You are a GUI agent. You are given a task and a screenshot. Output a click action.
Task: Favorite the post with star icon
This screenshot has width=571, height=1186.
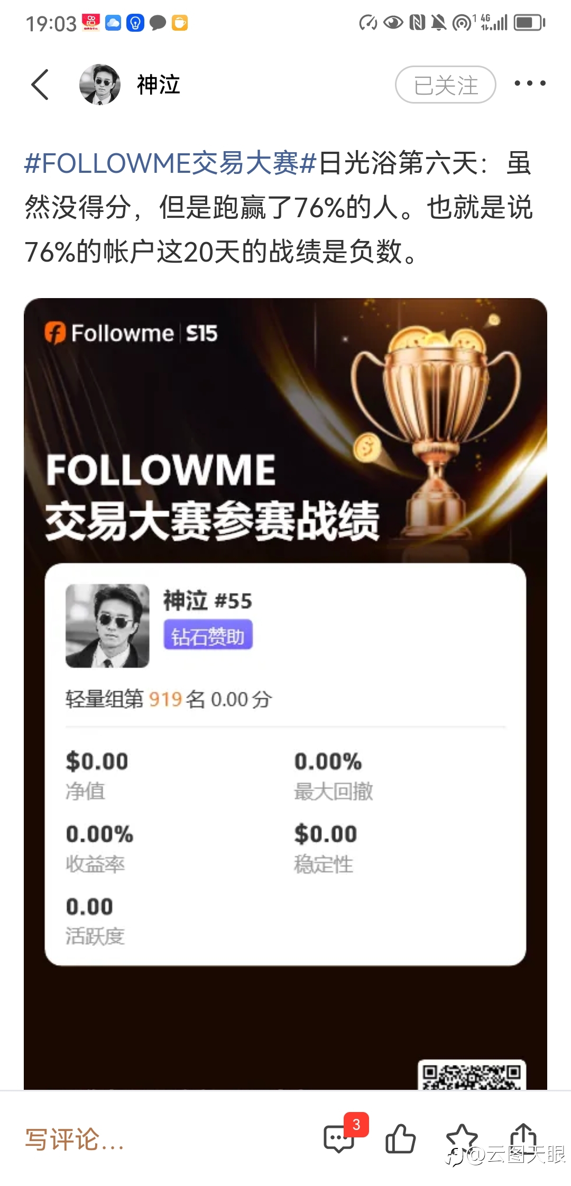click(462, 1138)
